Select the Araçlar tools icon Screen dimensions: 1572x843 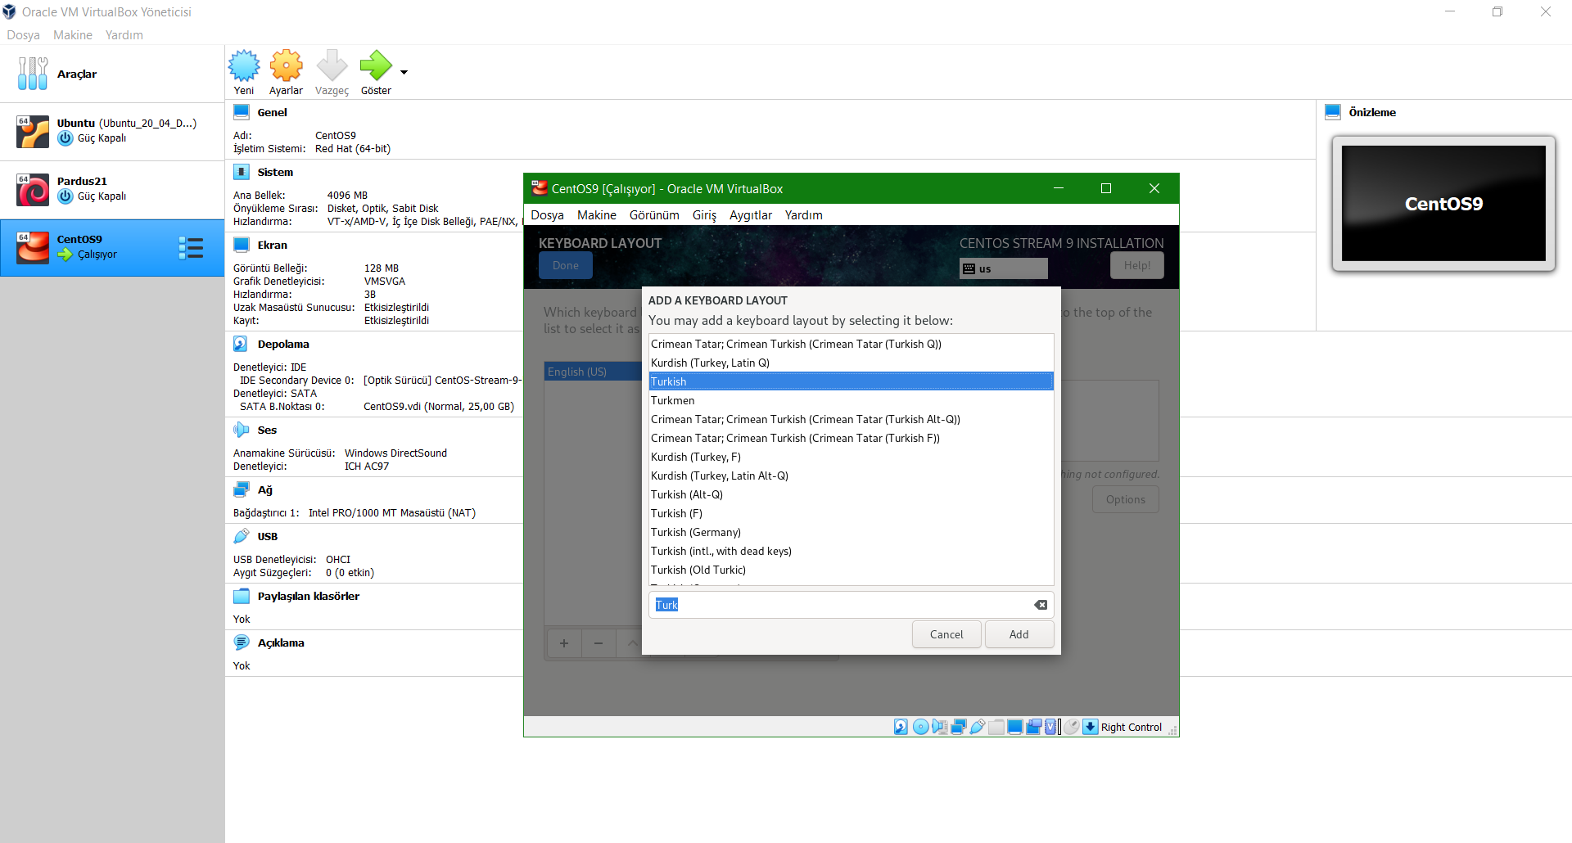click(33, 74)
